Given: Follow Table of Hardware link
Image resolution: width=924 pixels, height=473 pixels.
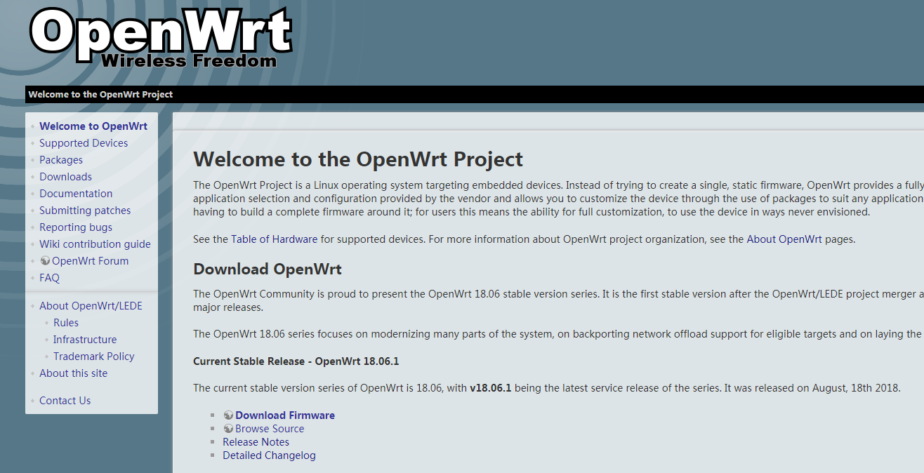Looking at the screenshot, I should 275,239.
